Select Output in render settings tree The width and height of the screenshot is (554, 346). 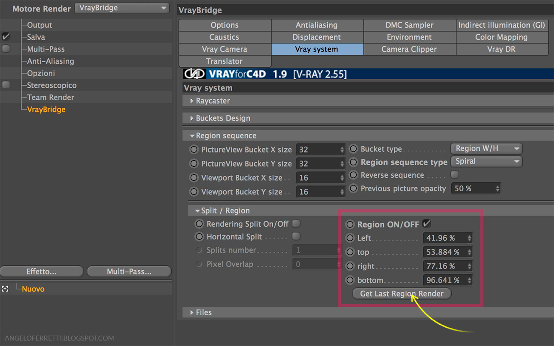click(x=39, y=25)
